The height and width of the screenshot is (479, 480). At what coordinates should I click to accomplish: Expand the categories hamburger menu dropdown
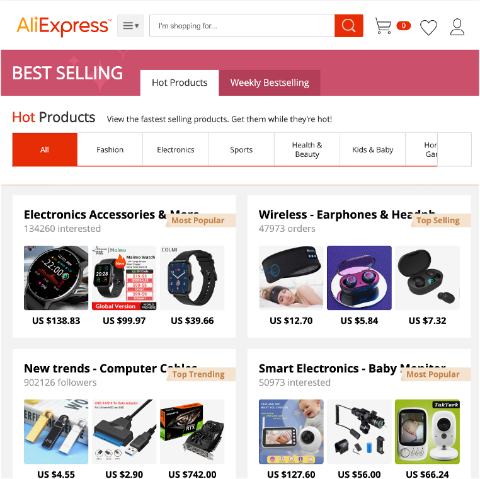(130, 26)
